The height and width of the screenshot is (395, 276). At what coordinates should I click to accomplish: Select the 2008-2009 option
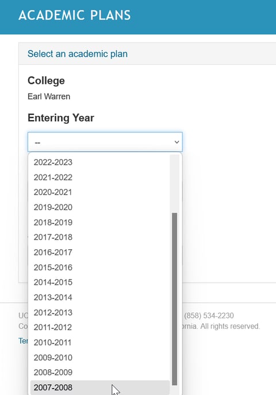click(99, 373)
